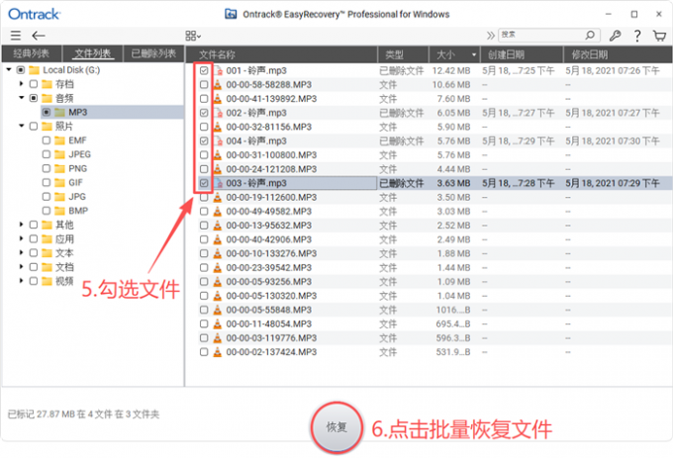The width and height of the screenshot is (673, 458).
Task: Check the 存档 folder checkbox
Action: [x=34, y=84]
